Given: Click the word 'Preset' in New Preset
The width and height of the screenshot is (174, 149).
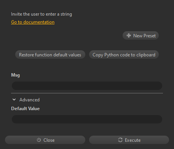Looking at the screenshot, I should pos(150,36).
